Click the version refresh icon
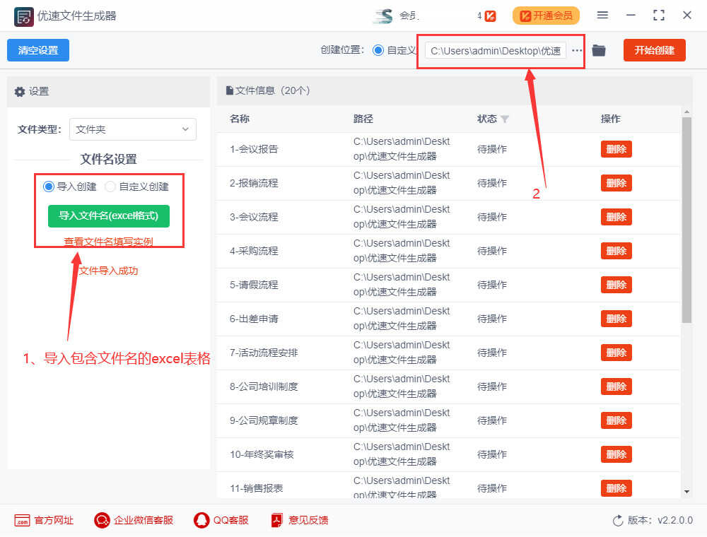Image resolution: width=707 pixels, height=537 pixels. coord(618,520)
